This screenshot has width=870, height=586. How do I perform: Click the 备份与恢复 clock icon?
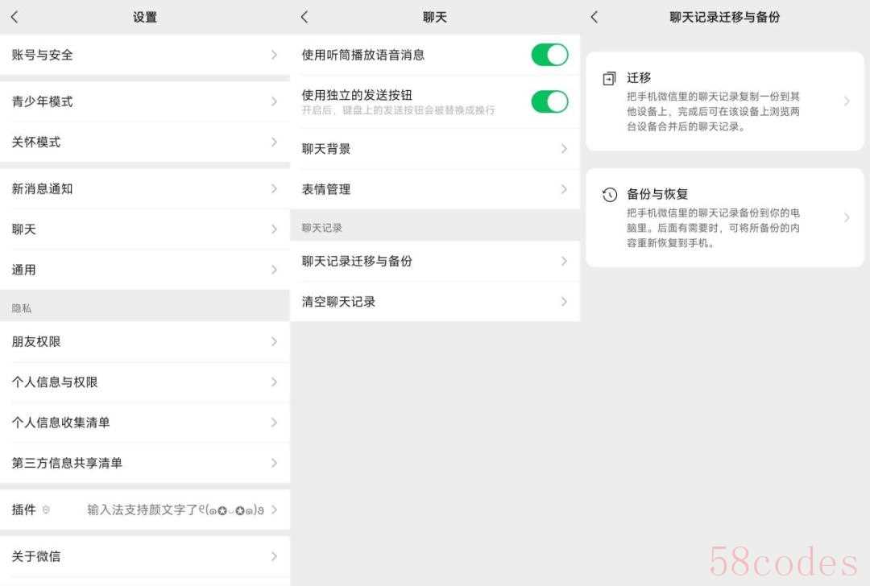tap(609, 195)
